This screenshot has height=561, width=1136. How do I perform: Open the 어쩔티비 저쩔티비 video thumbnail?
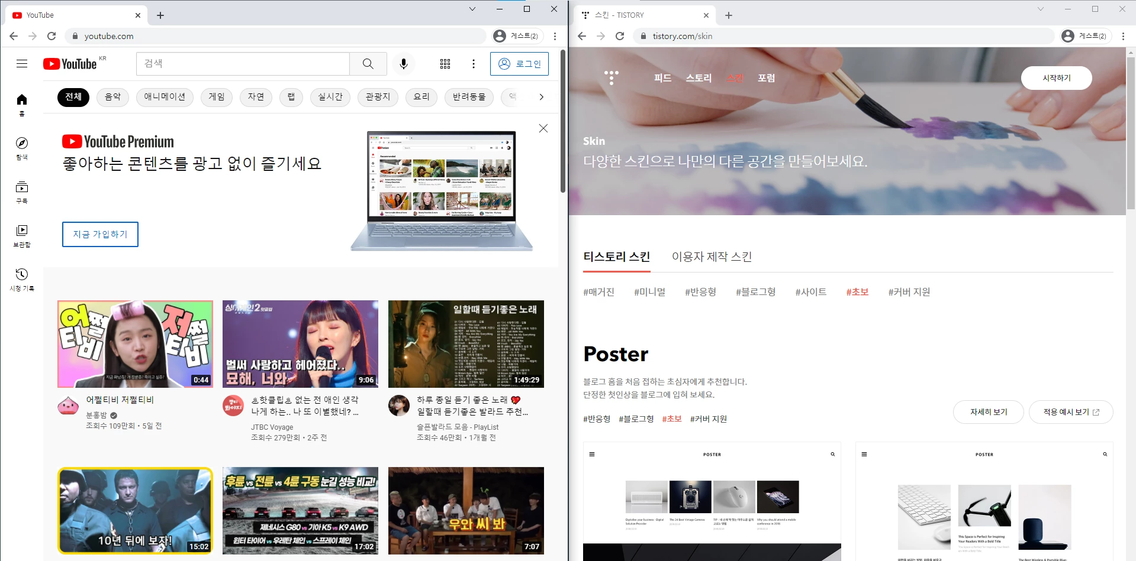(135, 344)
